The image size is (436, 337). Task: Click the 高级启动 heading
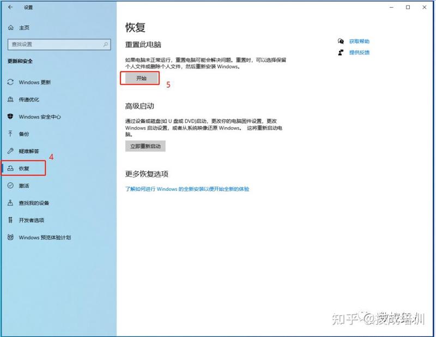140,106
